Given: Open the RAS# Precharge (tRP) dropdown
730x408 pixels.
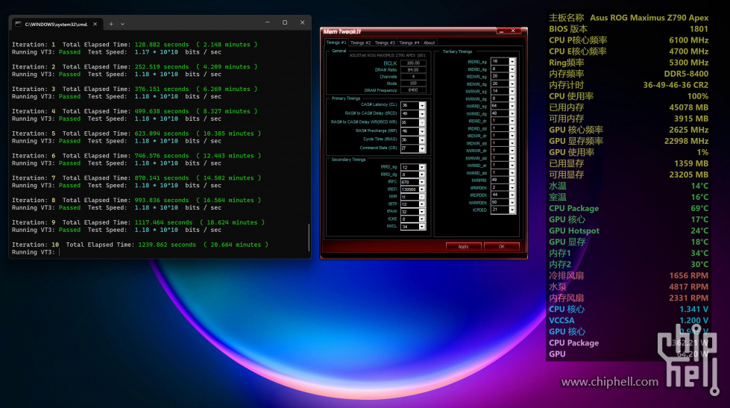Looking at the screenshot, I should (x=422, y=131).
